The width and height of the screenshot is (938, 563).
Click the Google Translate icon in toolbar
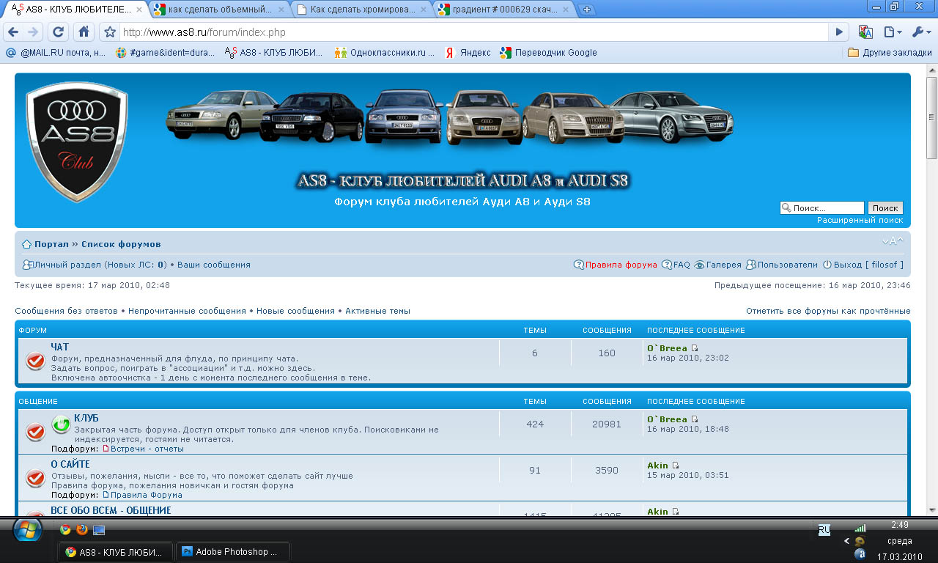865,32
